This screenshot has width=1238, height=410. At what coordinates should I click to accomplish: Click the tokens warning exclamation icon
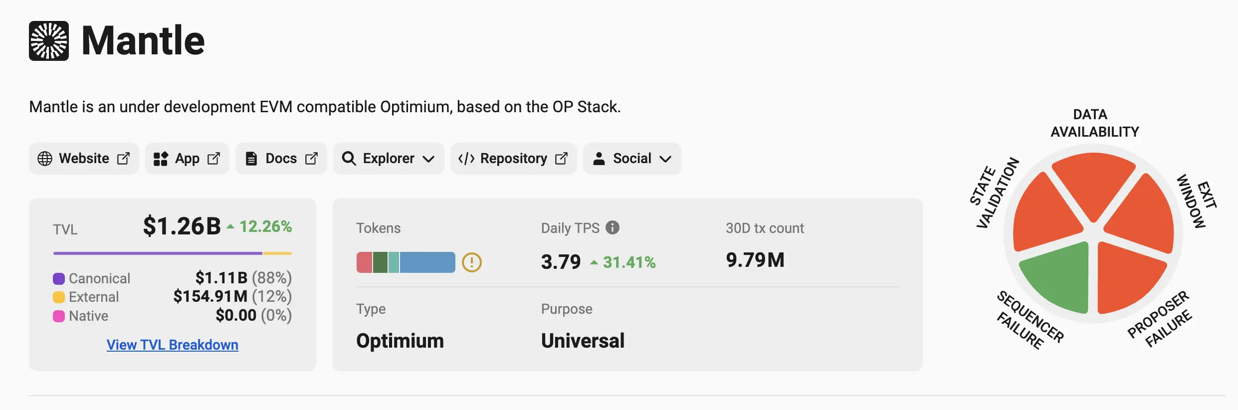point(471,262)
